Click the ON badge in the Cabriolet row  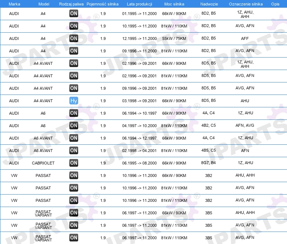coord(73,163)
